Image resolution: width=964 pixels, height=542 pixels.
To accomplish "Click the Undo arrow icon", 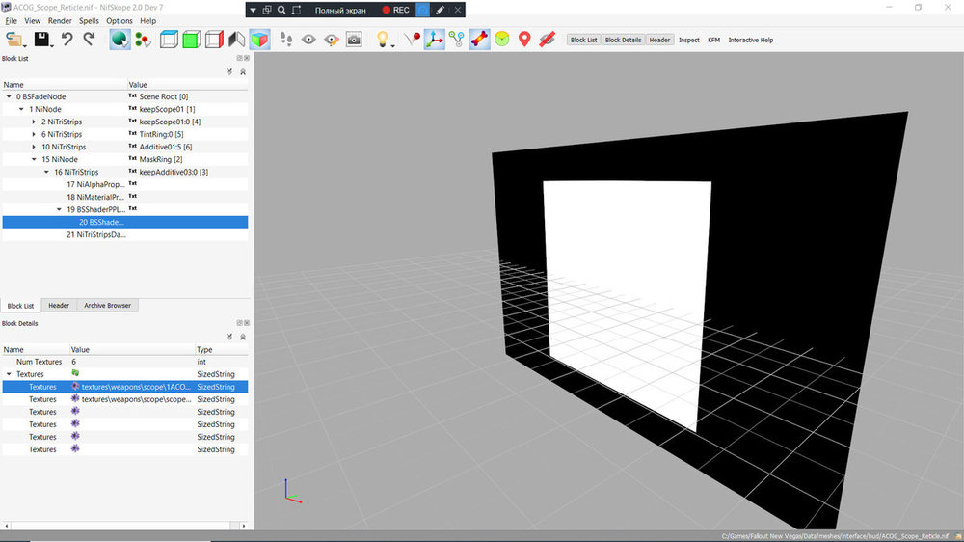I will click(67, 40).
